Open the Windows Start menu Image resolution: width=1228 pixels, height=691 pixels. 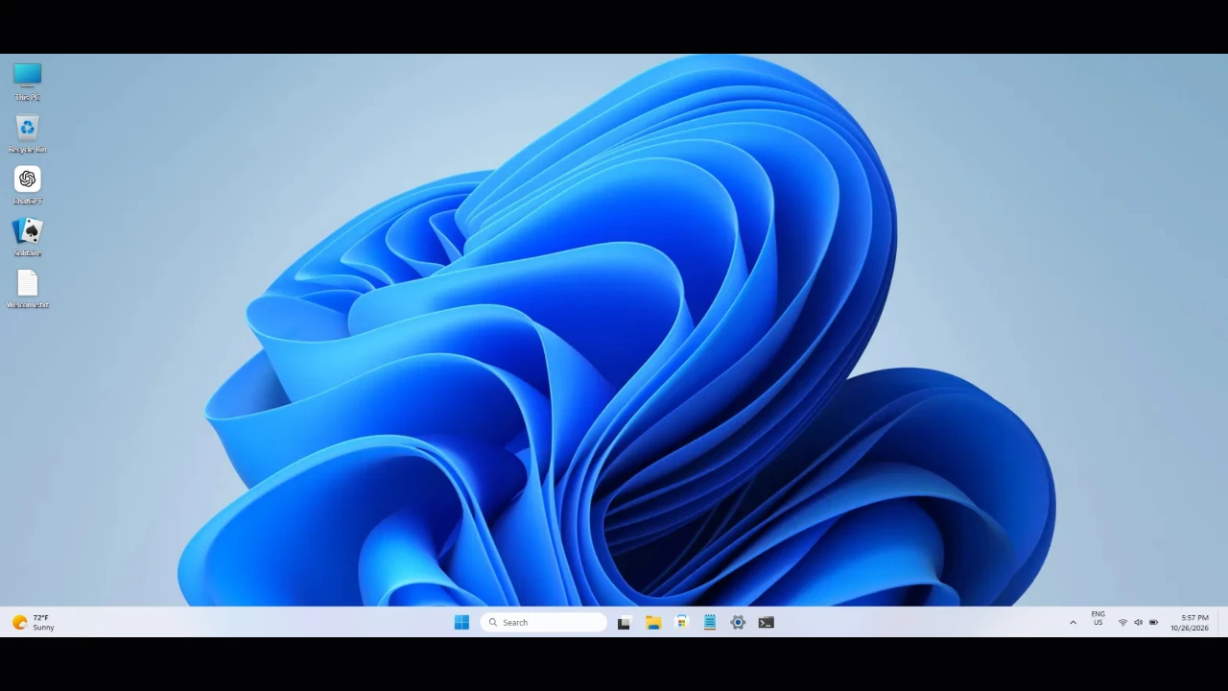(461, 622)
